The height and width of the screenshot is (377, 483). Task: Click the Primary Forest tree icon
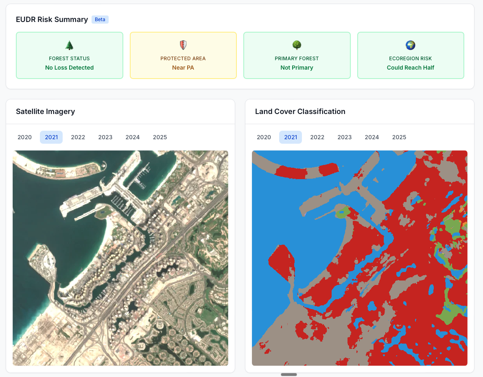click(x=297, y=45)
